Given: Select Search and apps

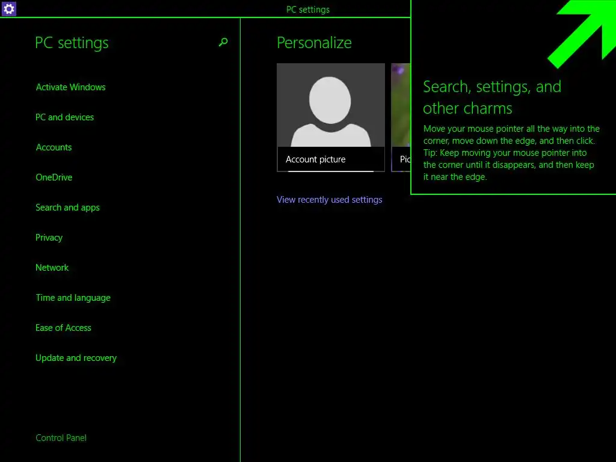Looking at the screenshot, I should tap(67, 208).
